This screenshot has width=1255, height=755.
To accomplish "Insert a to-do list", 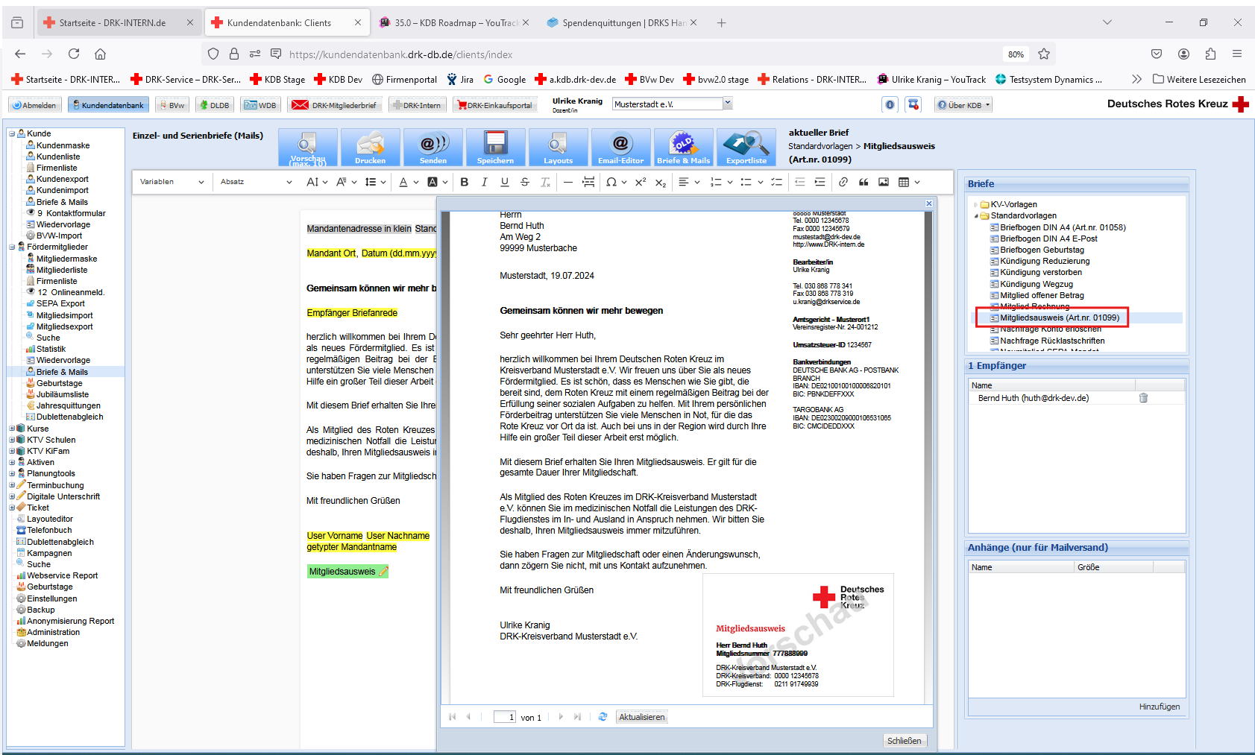I will (x=777, y=182).
